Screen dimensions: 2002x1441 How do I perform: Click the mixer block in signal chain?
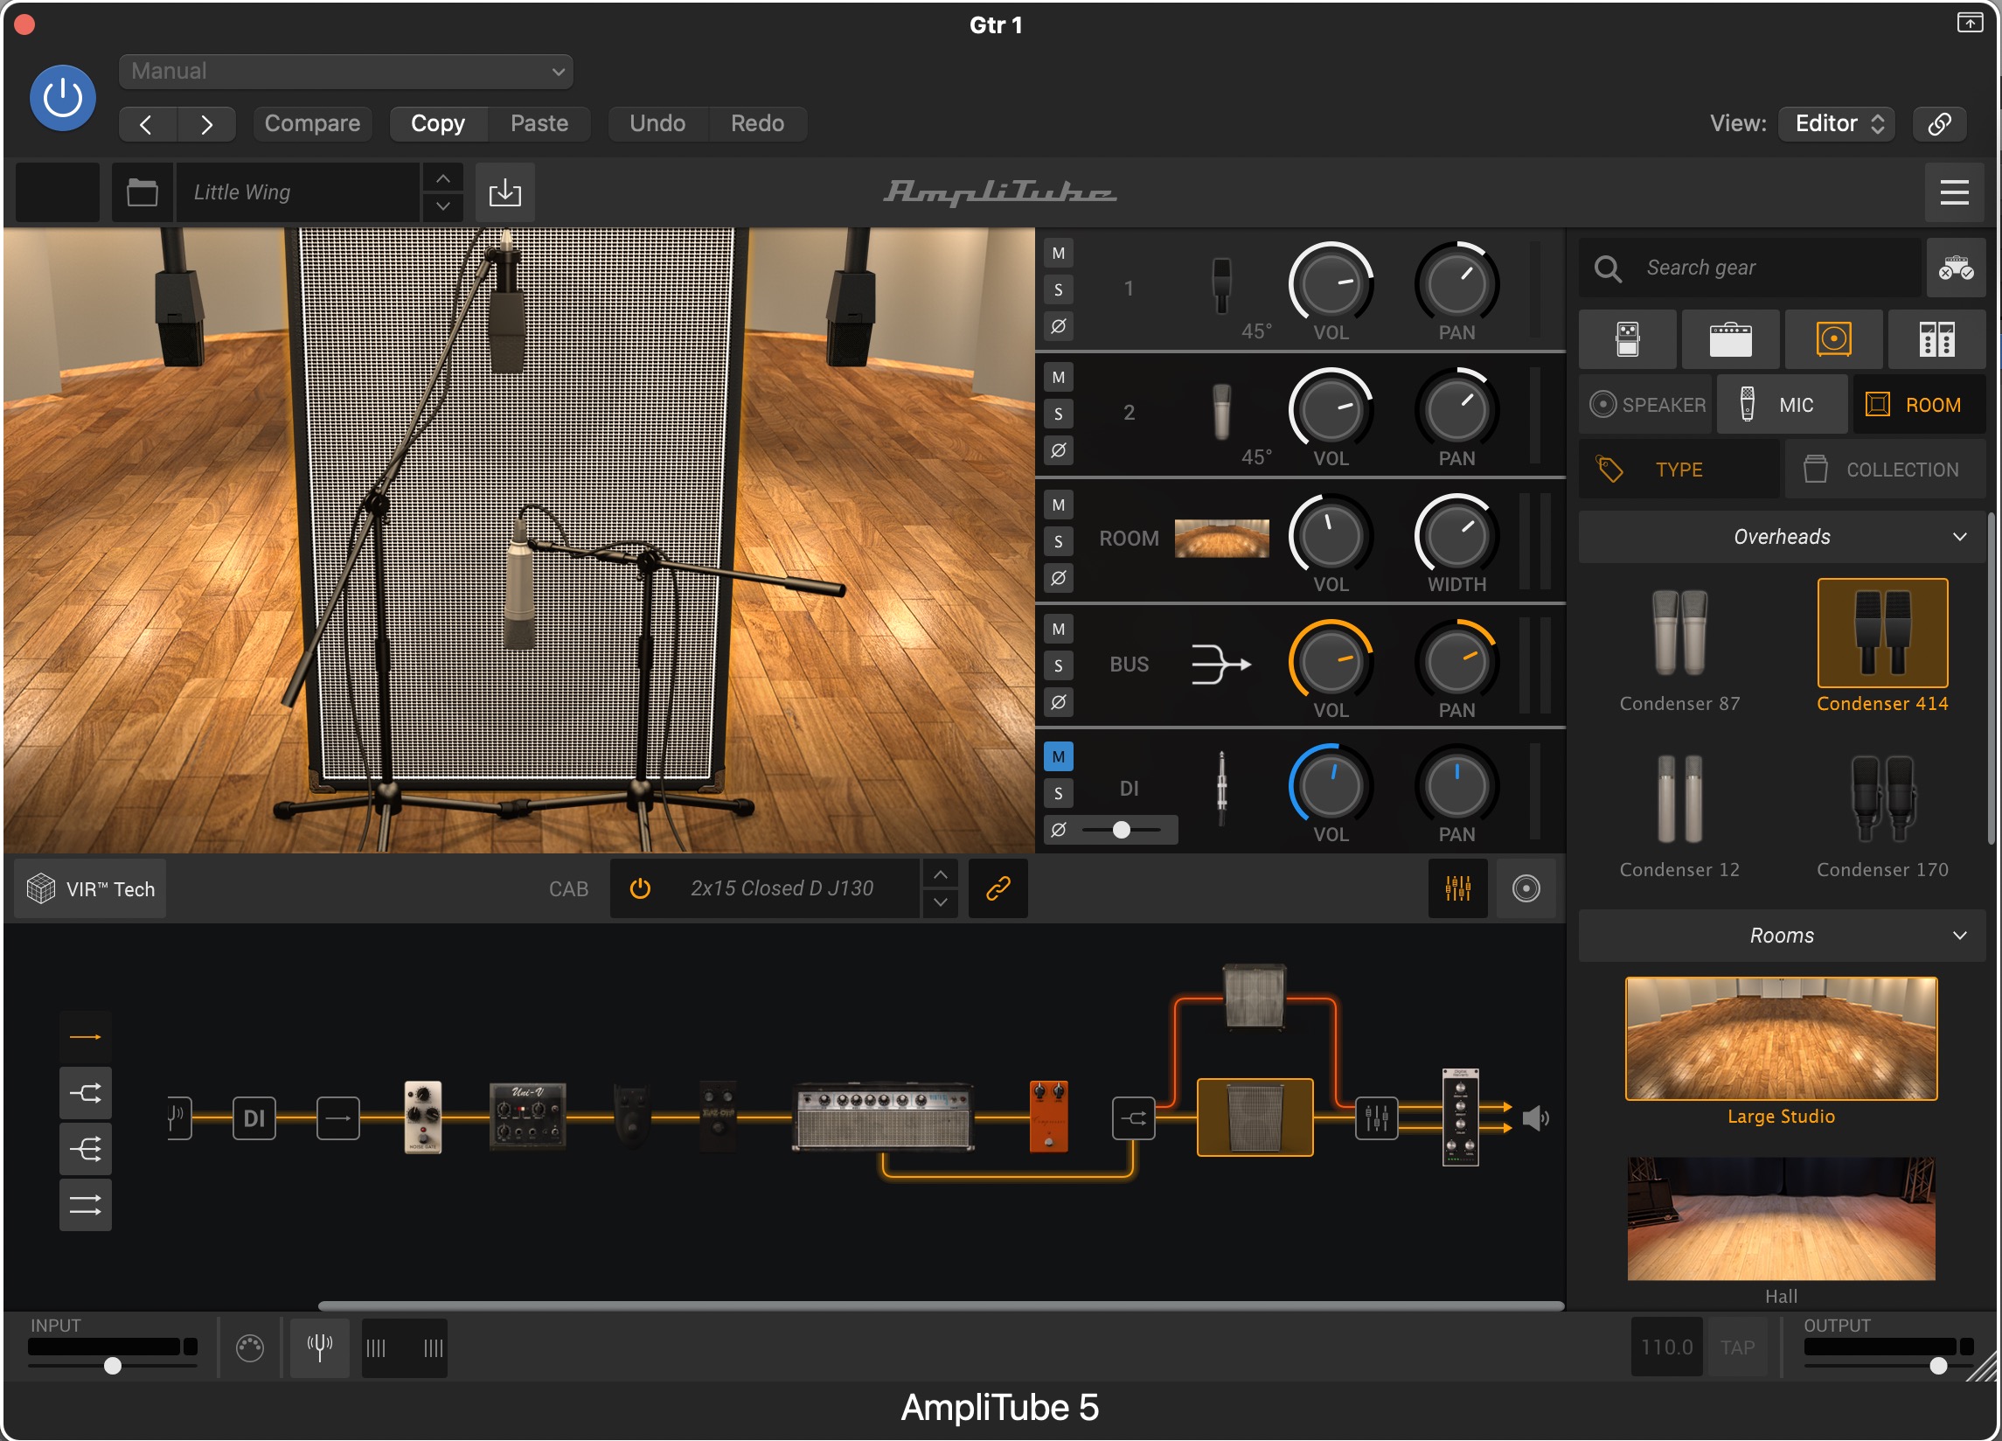(1377, 1118)
